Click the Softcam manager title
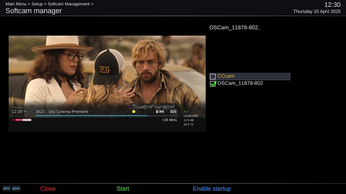 point(34,11)
